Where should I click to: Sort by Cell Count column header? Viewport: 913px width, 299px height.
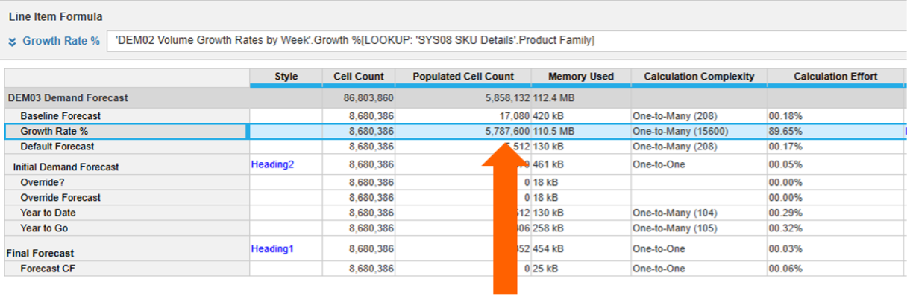[359, 76]
